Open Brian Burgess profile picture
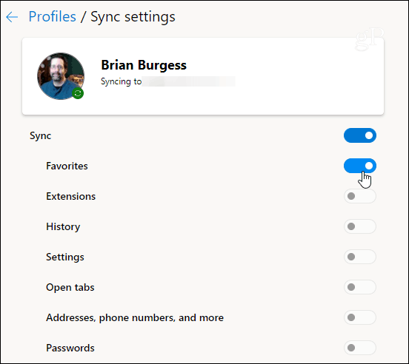 coord(61,76)
